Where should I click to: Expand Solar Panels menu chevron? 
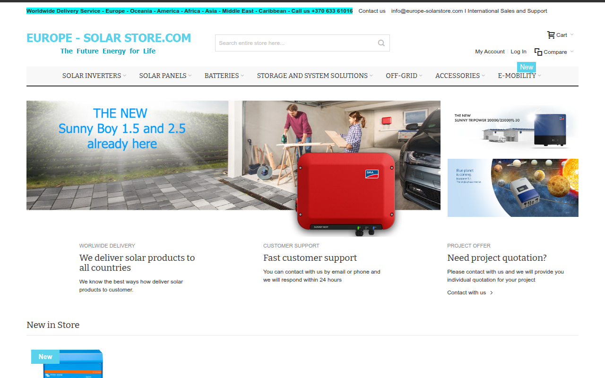point(190,76)
